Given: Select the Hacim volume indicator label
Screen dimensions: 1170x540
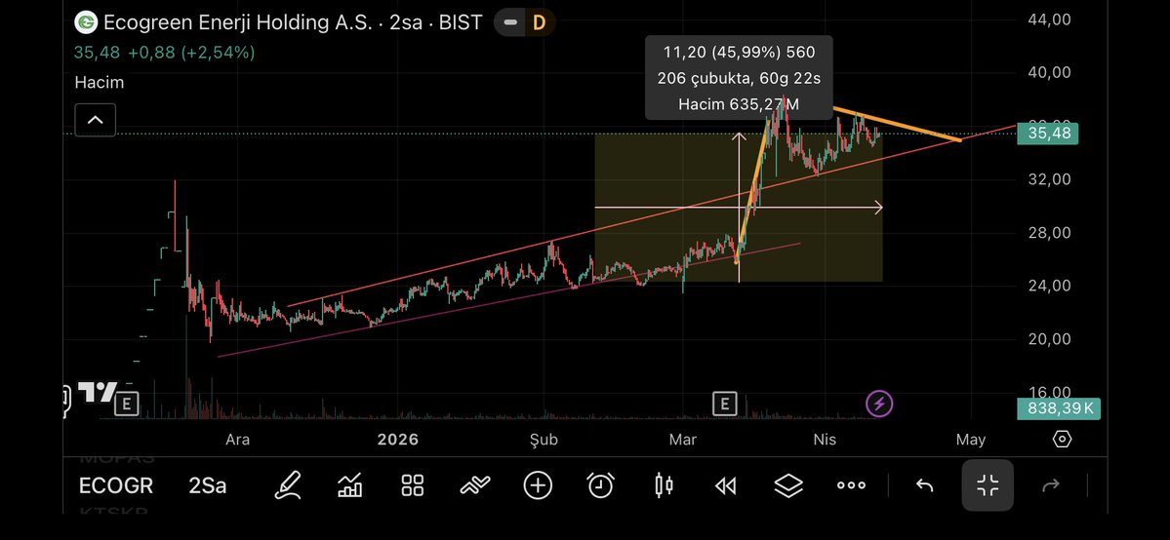Looking at the screenshot, I should coord(100,83).
